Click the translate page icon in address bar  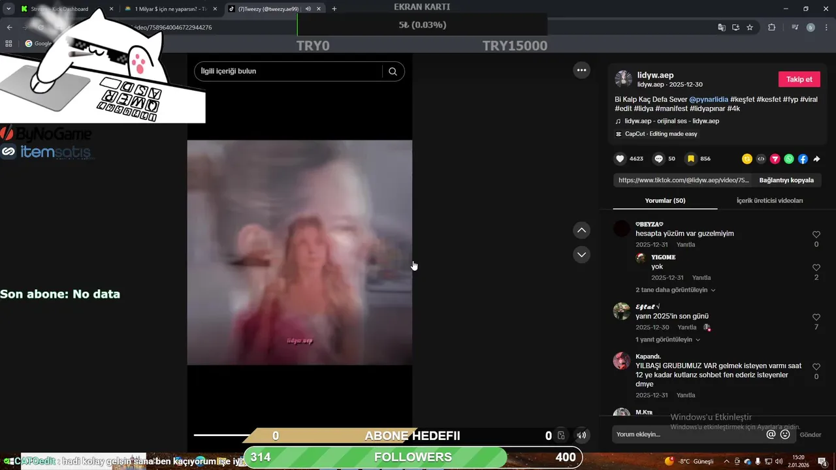pos(722,27)
